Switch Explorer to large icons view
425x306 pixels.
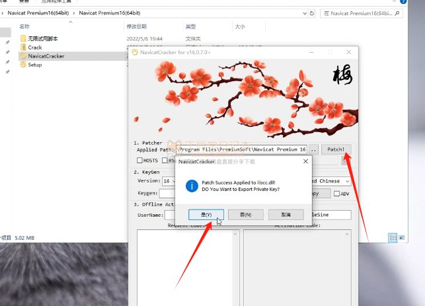pos(402,238)
